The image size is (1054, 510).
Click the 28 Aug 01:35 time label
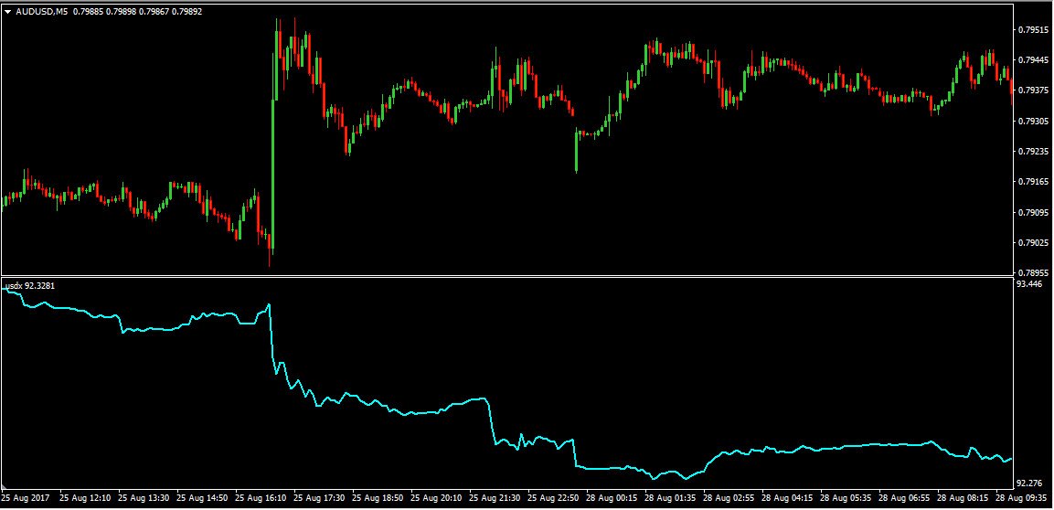pos(669,499)
